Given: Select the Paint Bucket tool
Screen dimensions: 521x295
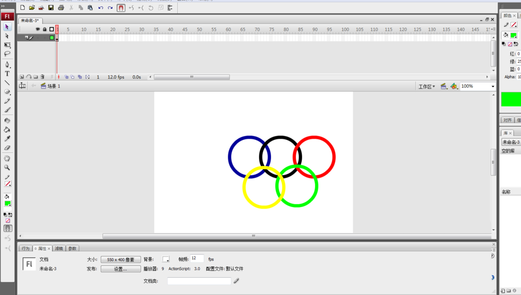Looking at the screenshot, I should [7, 130].
